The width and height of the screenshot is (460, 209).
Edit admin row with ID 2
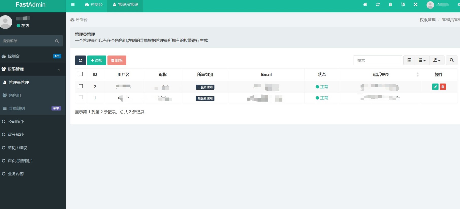(x=435, y=87)
